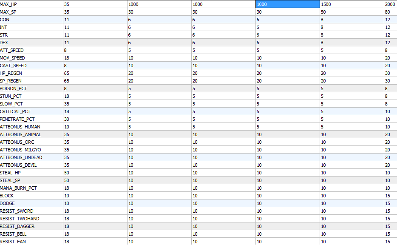Click the 15 value in the RESIST_TWOHAND row
The image size is (397, 245).
click(388, 219)
